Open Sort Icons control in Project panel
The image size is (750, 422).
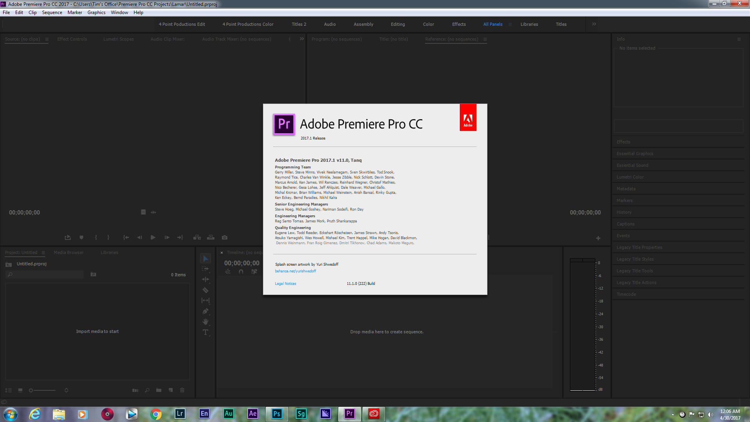66,390
